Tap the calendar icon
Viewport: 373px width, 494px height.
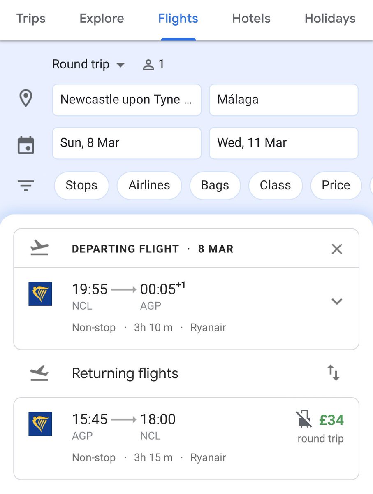pyautogui.click(x=26, y=145)
